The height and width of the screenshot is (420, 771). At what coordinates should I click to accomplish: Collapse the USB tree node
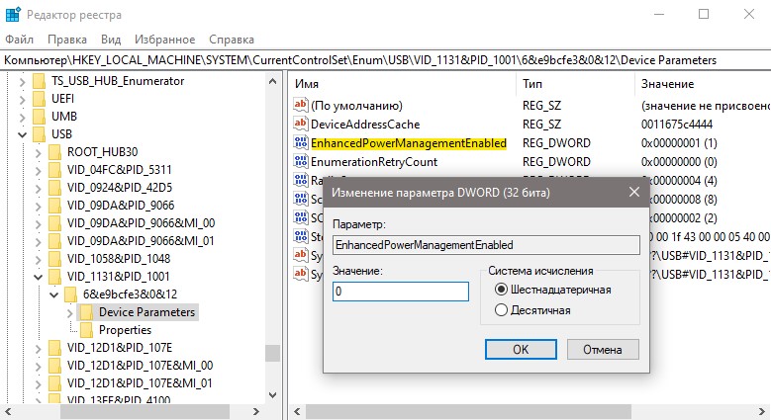point(22,134)
